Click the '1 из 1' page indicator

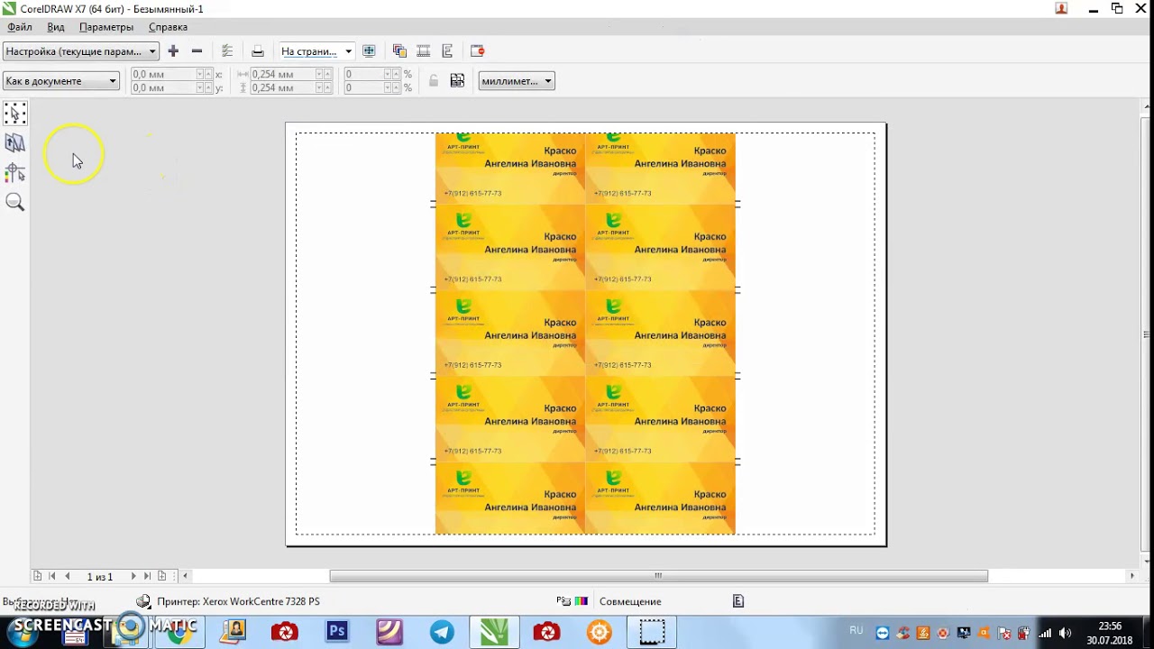[100, 576]
